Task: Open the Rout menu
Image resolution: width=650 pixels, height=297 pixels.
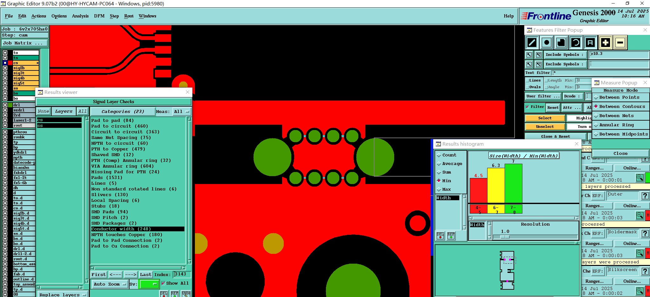Action: point(129,16)
